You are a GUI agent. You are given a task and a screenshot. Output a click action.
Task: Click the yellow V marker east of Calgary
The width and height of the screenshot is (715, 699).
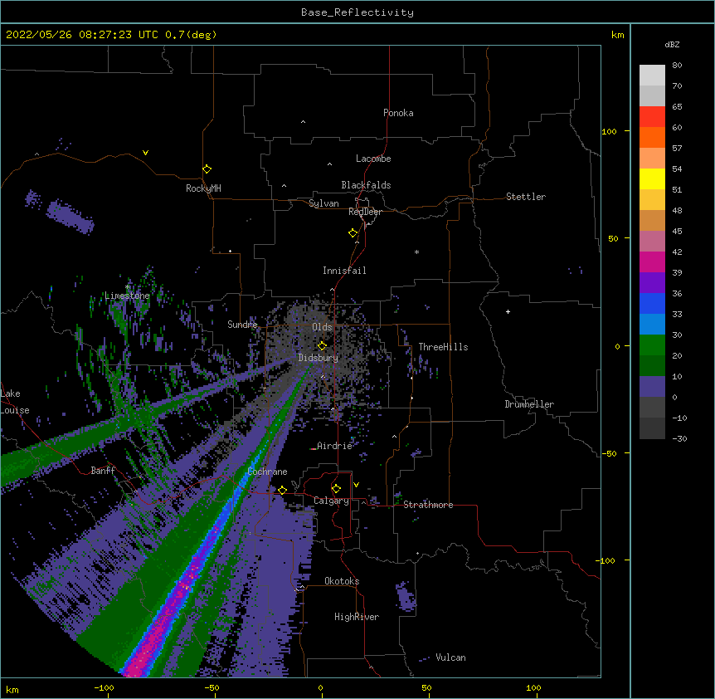[356, 485]
